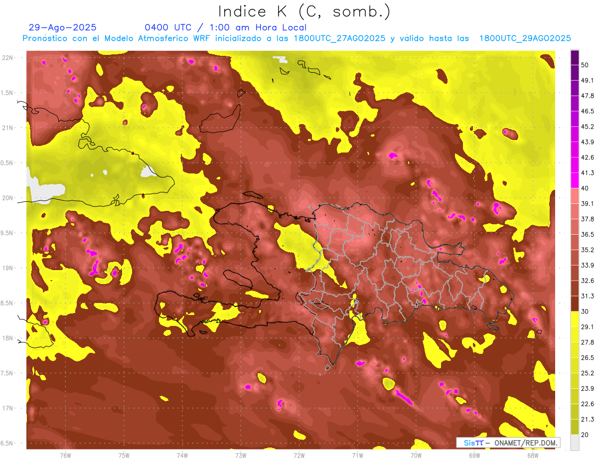The image size is (598, 462).
Task: Click the legend value "49.1"
Action: click(587, 80)
